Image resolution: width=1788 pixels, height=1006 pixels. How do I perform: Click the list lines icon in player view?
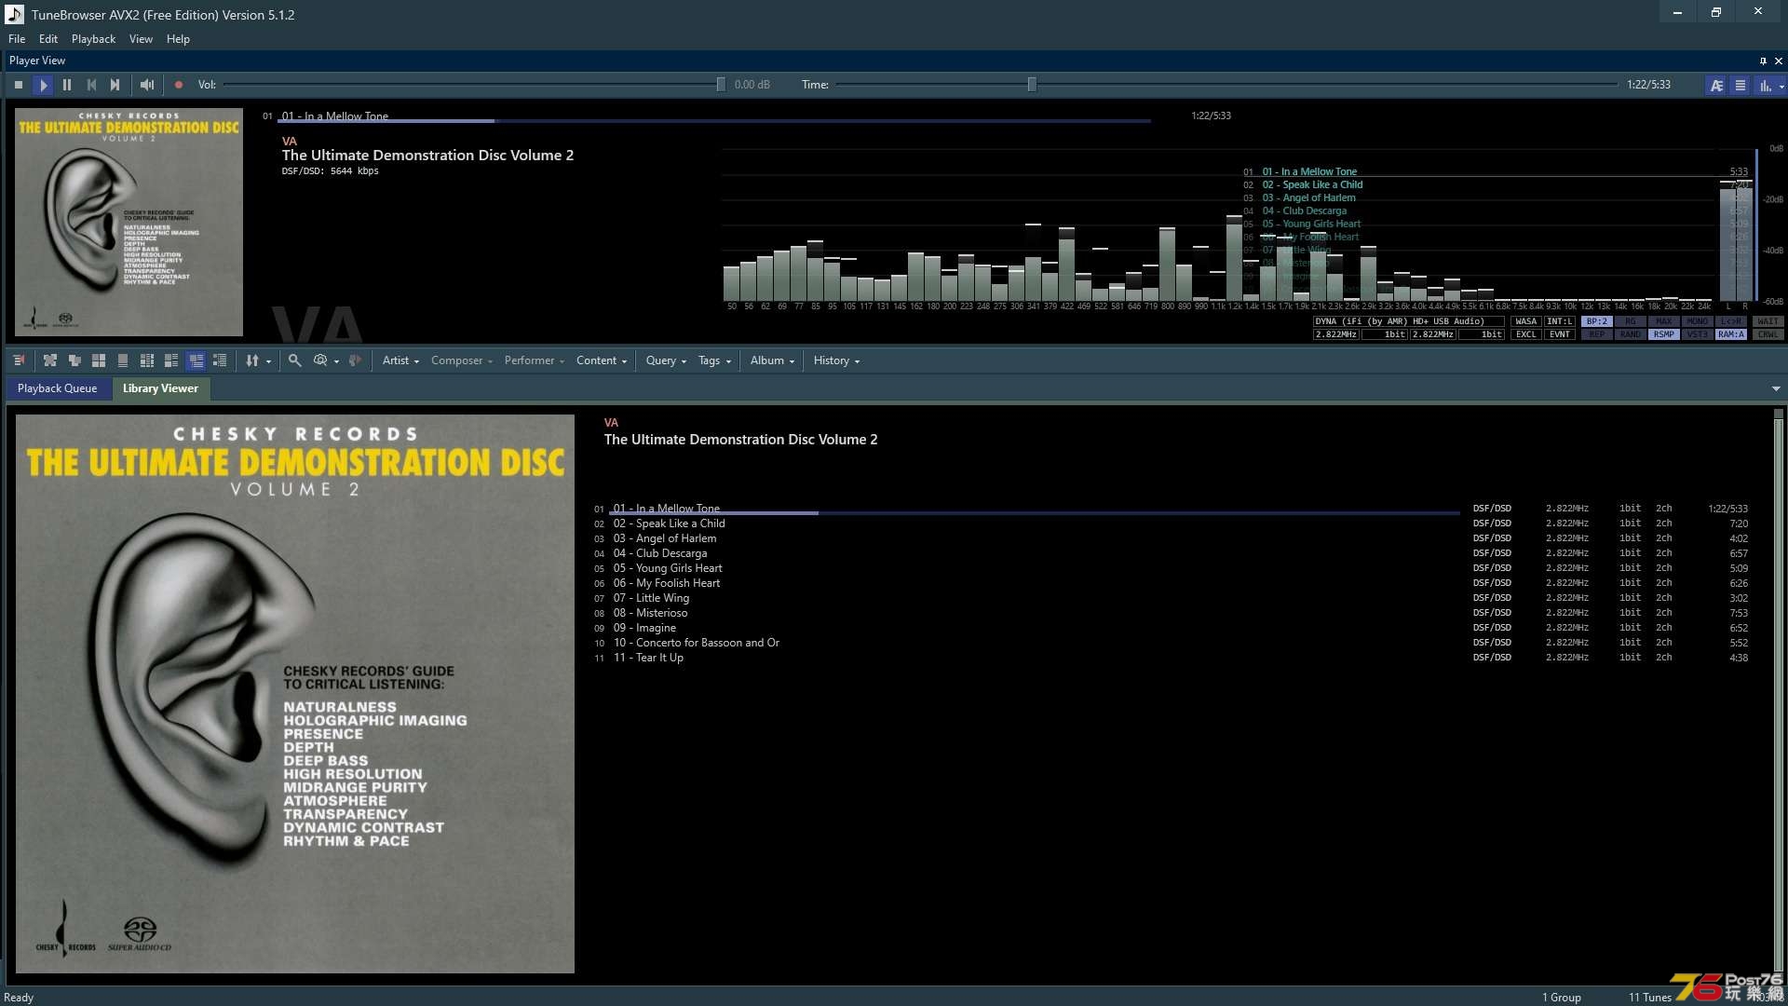point(1740,85)
